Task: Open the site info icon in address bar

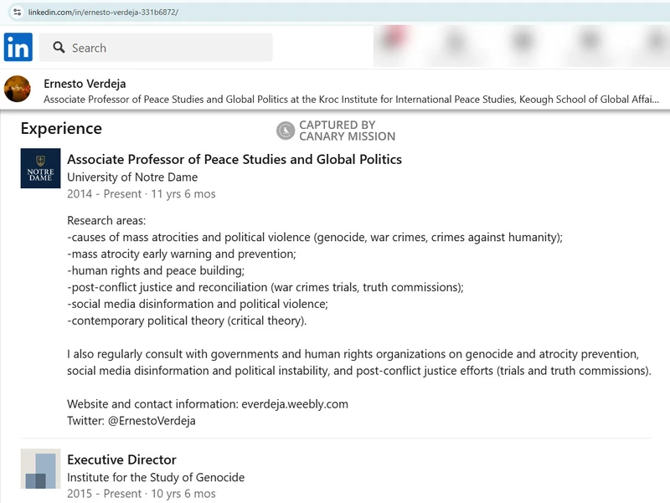Action: (17, 12)
